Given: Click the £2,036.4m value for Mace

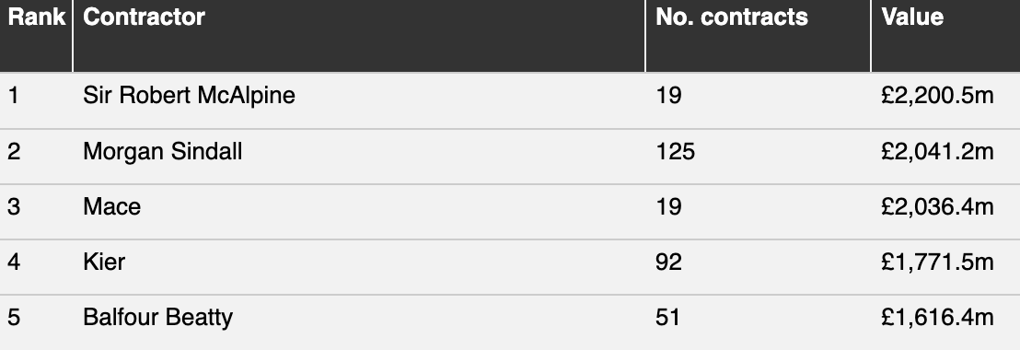Looking at the screenshot, I should (937, 207).
